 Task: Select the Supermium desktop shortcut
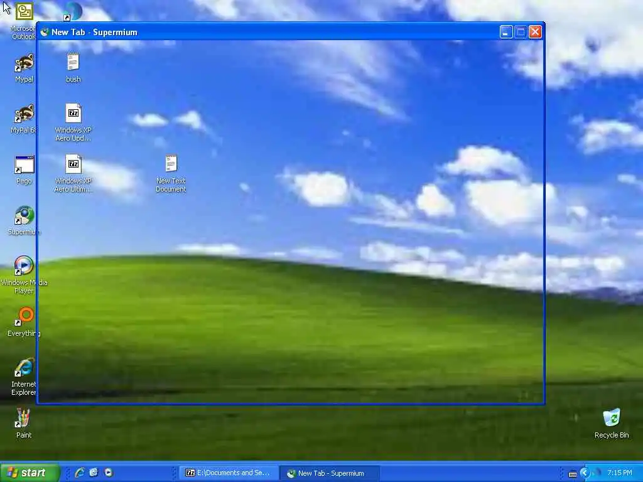24,215
